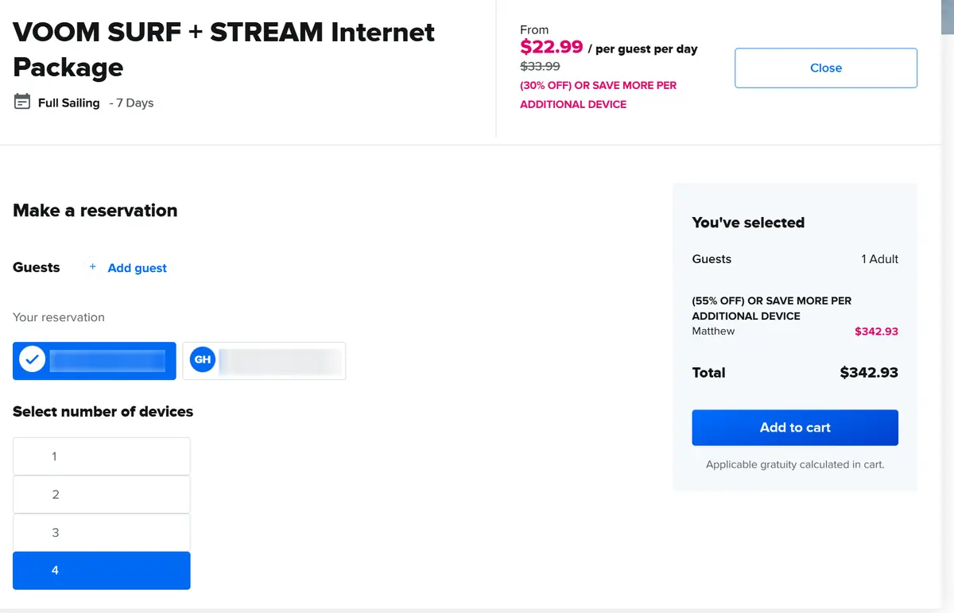Add the internet package to cart
Image resolution: width=954 pixels, height=613 pixels.
[x=794, y=427]
